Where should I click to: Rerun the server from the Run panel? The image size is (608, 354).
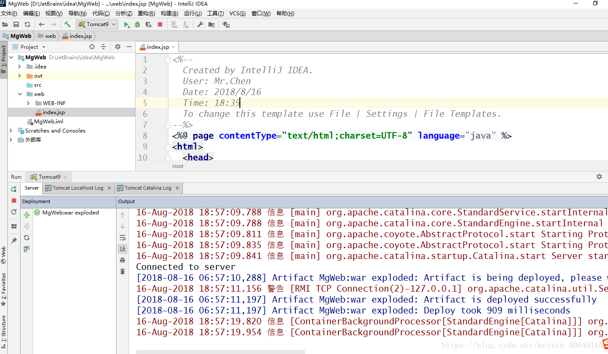coord(14,189)
